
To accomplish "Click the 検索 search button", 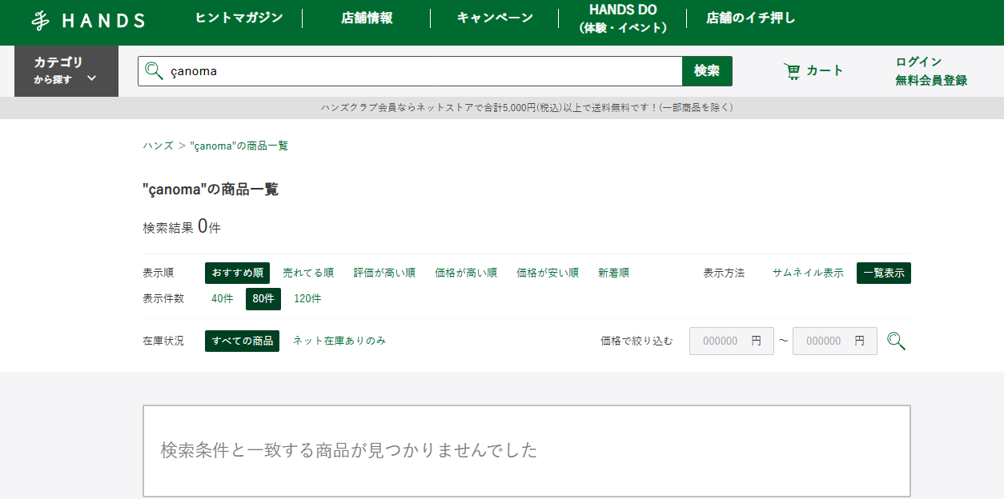I will tap(707, 71).
